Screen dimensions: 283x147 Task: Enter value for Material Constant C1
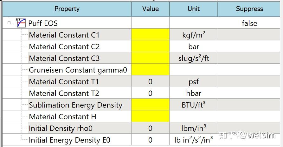point(150,35)
